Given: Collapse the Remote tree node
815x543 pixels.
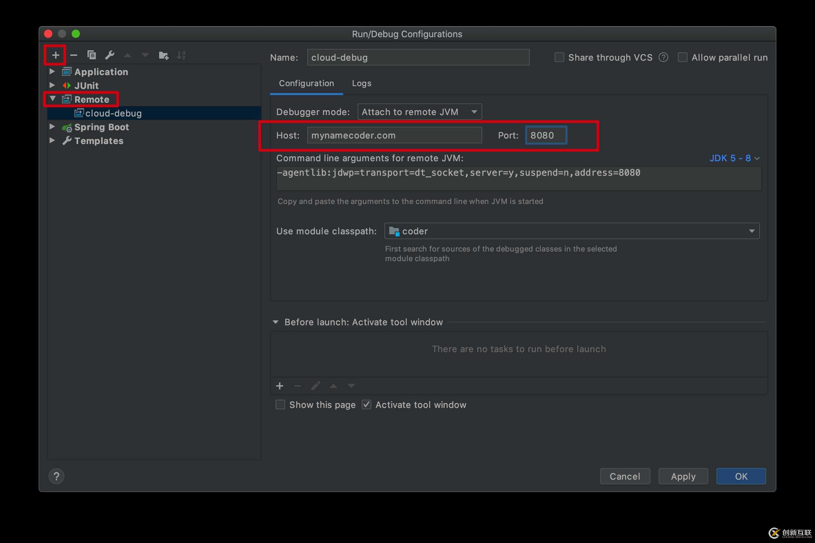Looking at the screenshot, I should 52,99.
